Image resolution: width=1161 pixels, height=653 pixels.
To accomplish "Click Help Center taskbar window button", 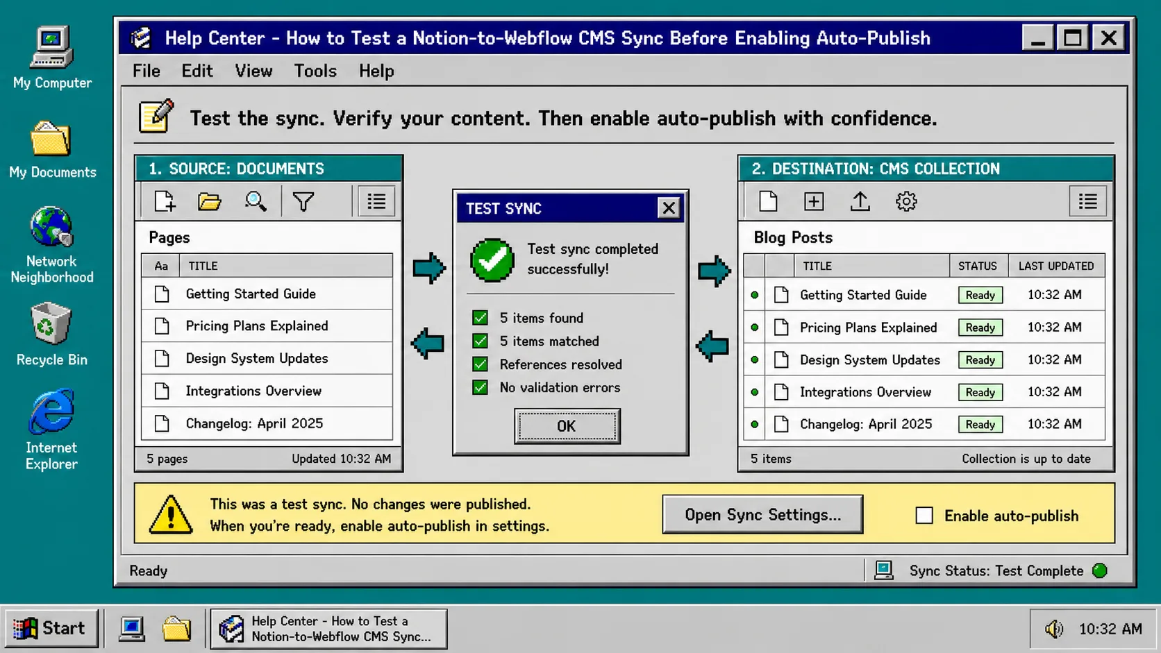I will (x=329, y=629).
